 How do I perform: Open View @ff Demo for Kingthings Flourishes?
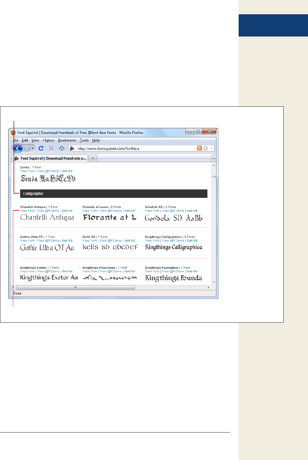111,271
